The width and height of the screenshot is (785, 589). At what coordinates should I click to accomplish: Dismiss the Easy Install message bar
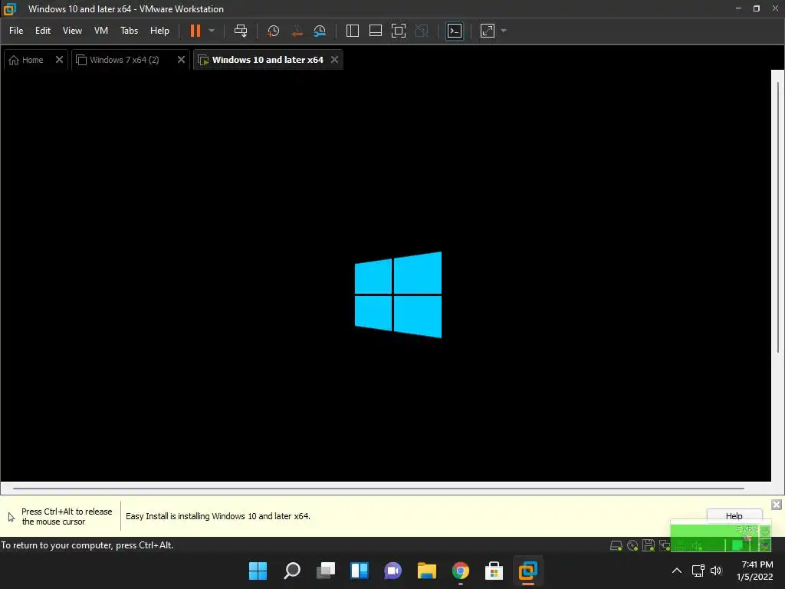tap(777, 505)
